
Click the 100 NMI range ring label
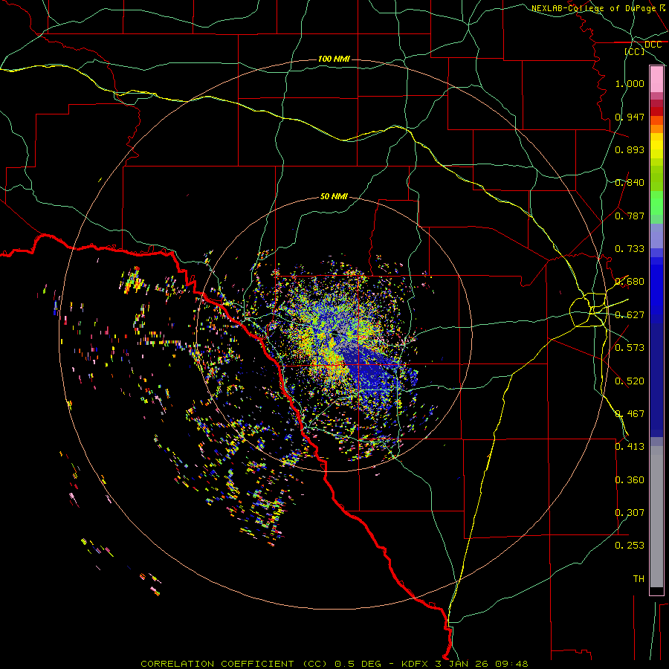(334, 59)
